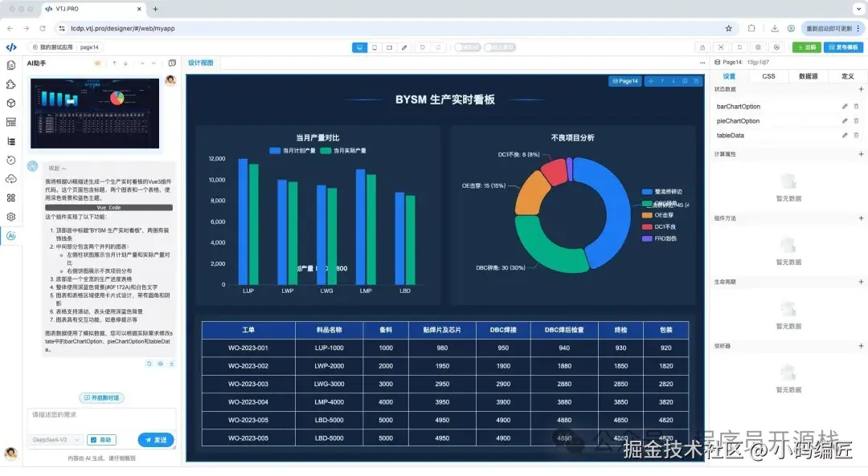Enable the 辅助线 toggle switch
This screenshot has height=476, width=868.
[466, 47]
